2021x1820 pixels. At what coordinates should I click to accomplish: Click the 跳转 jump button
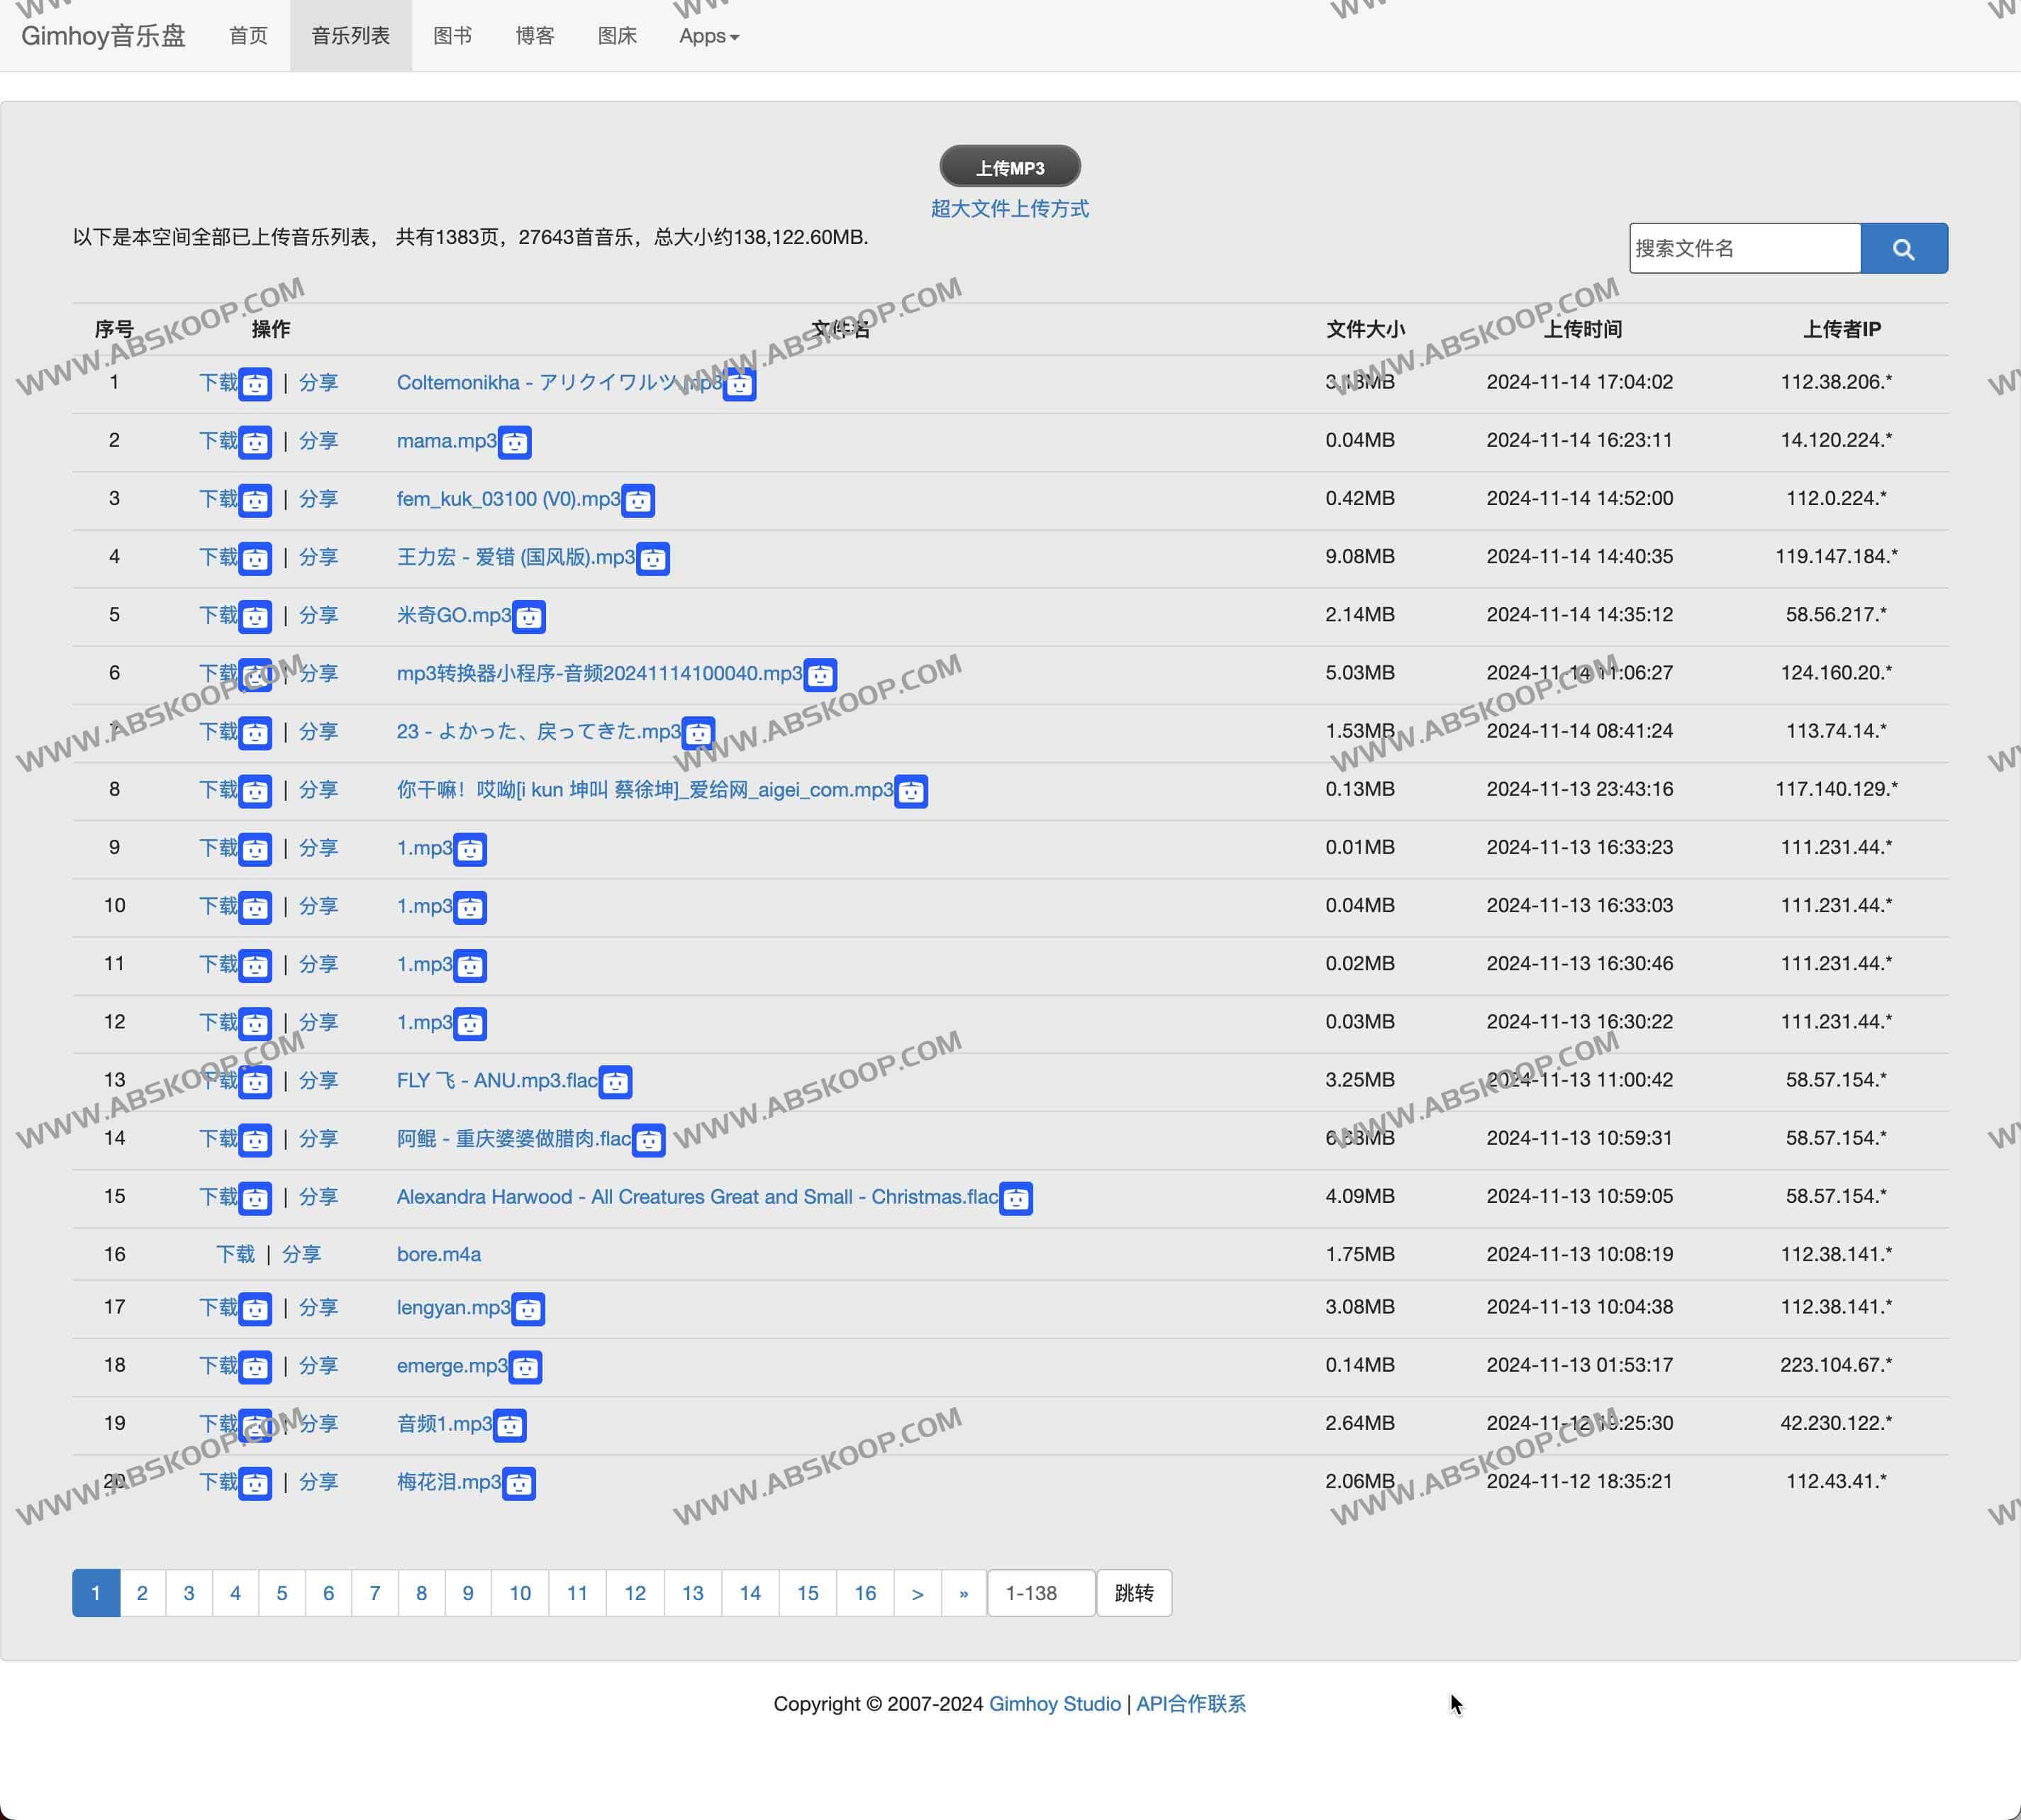click(1133, 1593)
